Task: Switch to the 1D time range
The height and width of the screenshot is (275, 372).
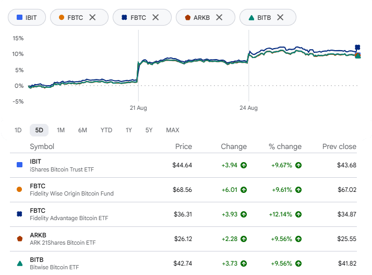Action: [x=18, y=130]
